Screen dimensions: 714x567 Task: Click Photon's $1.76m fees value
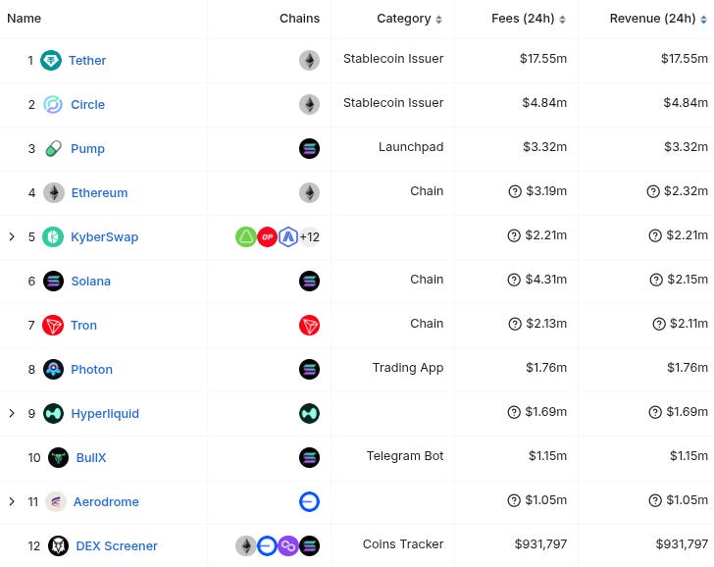[546, 368]
